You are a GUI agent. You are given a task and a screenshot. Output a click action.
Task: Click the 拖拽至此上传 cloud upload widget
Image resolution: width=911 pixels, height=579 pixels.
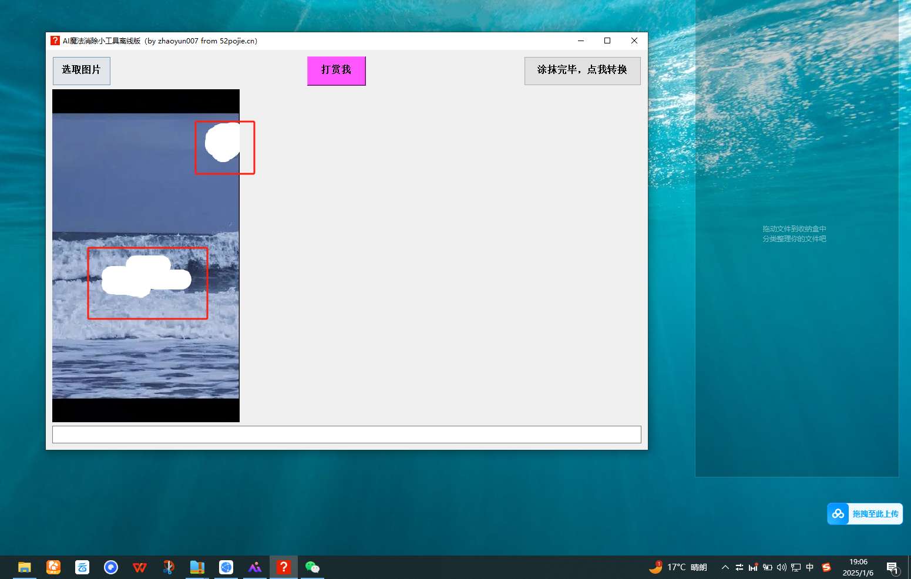tap(865, 514)
